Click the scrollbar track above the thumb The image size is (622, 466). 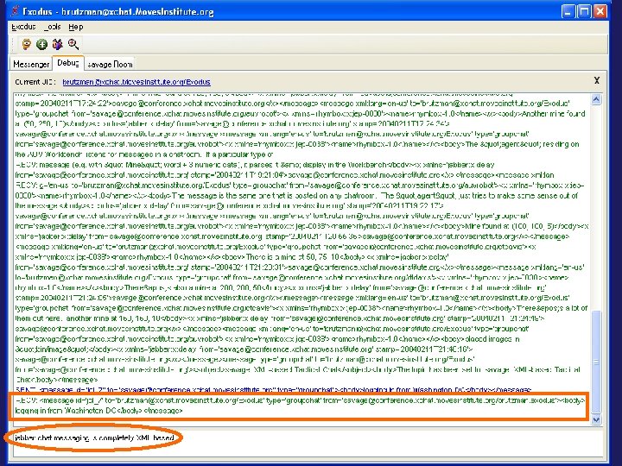[596, 208]
